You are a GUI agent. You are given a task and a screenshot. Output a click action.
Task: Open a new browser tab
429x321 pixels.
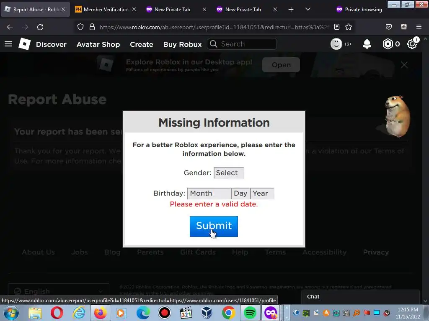291,10
